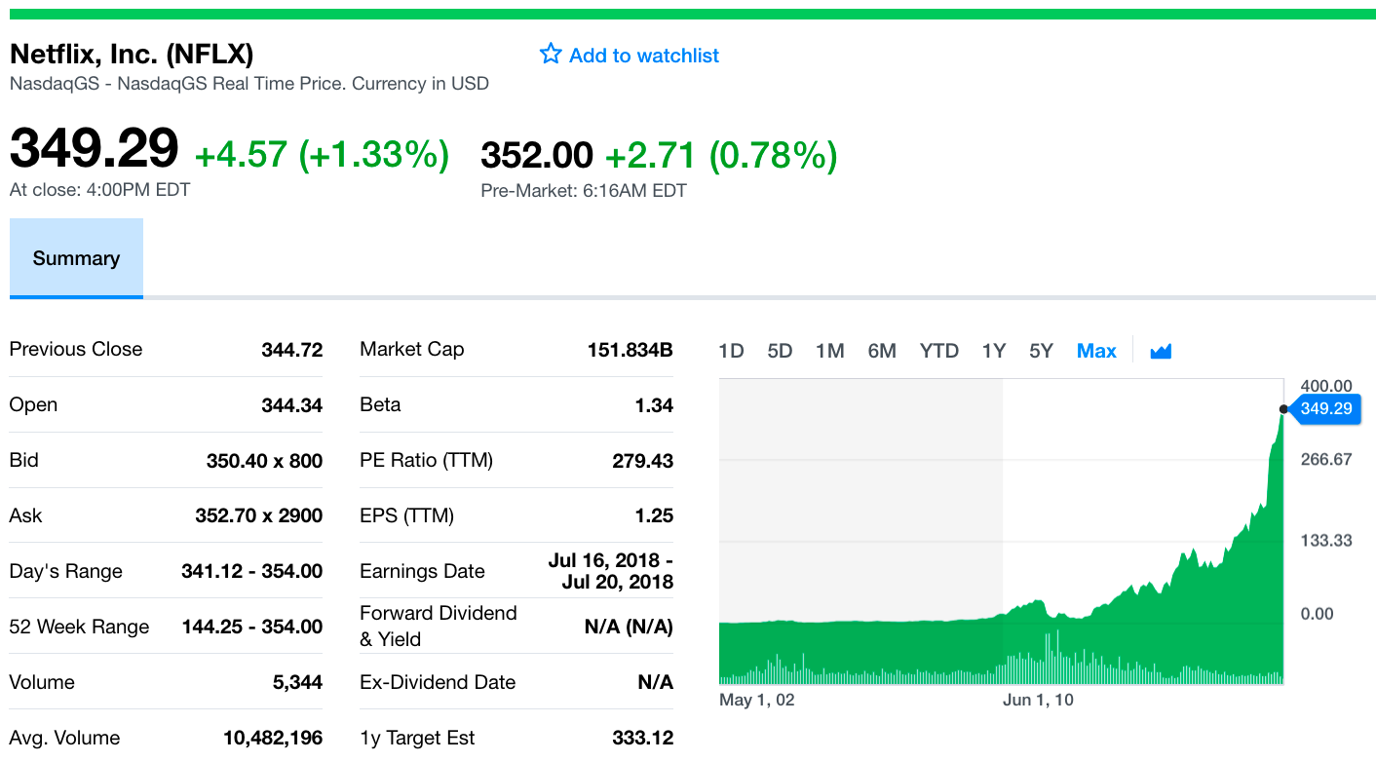The width and height of the screenshot is (1376, 762).
Task: Click the large 349.29 closing price
Action: click(95, 148)
